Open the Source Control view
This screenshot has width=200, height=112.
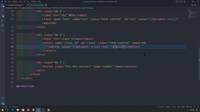pos(2,16)
